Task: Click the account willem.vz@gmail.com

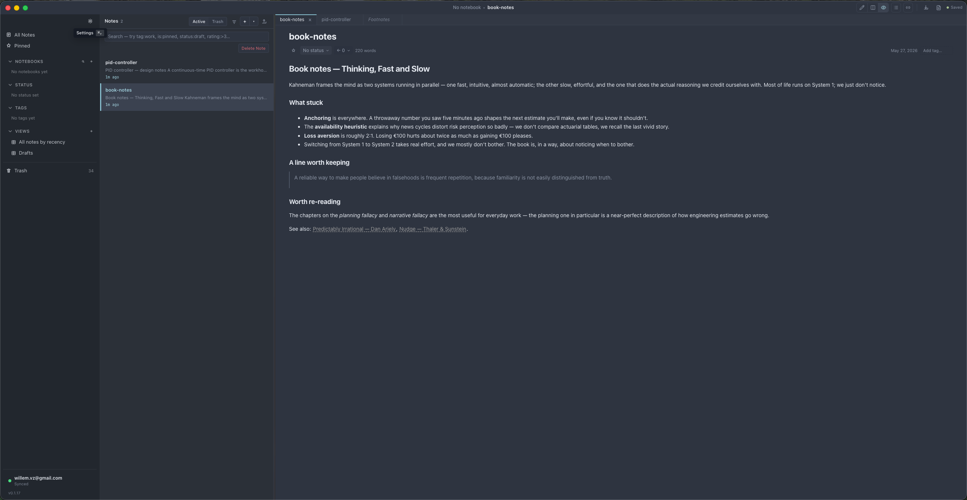Action: (x=38, y=478)
